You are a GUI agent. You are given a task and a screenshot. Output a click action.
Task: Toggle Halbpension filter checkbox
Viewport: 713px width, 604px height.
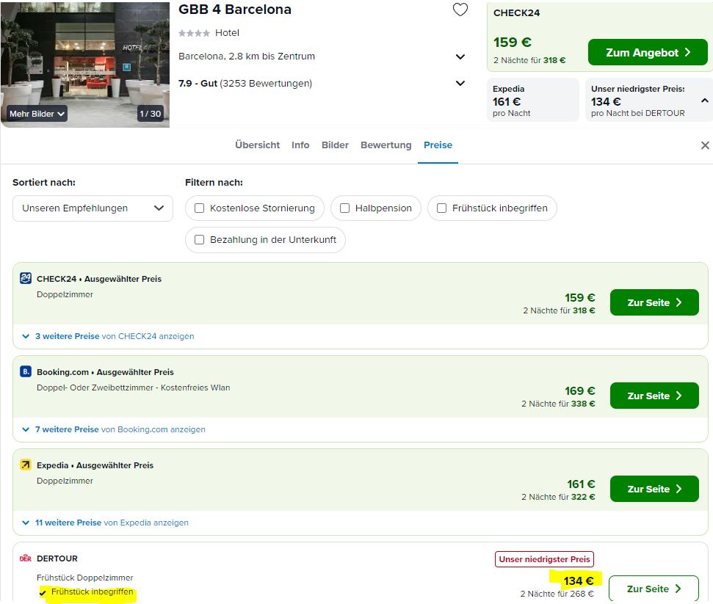click(344, 208)
